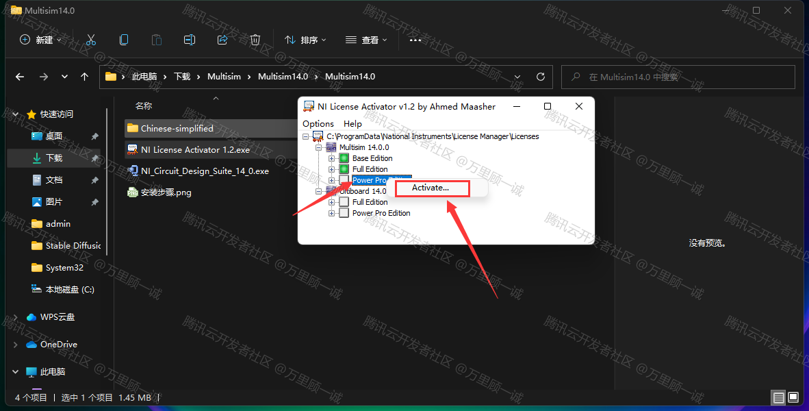809x411 pixels.
Task: Open the 排序 sort dropdown
Action: 305,40
